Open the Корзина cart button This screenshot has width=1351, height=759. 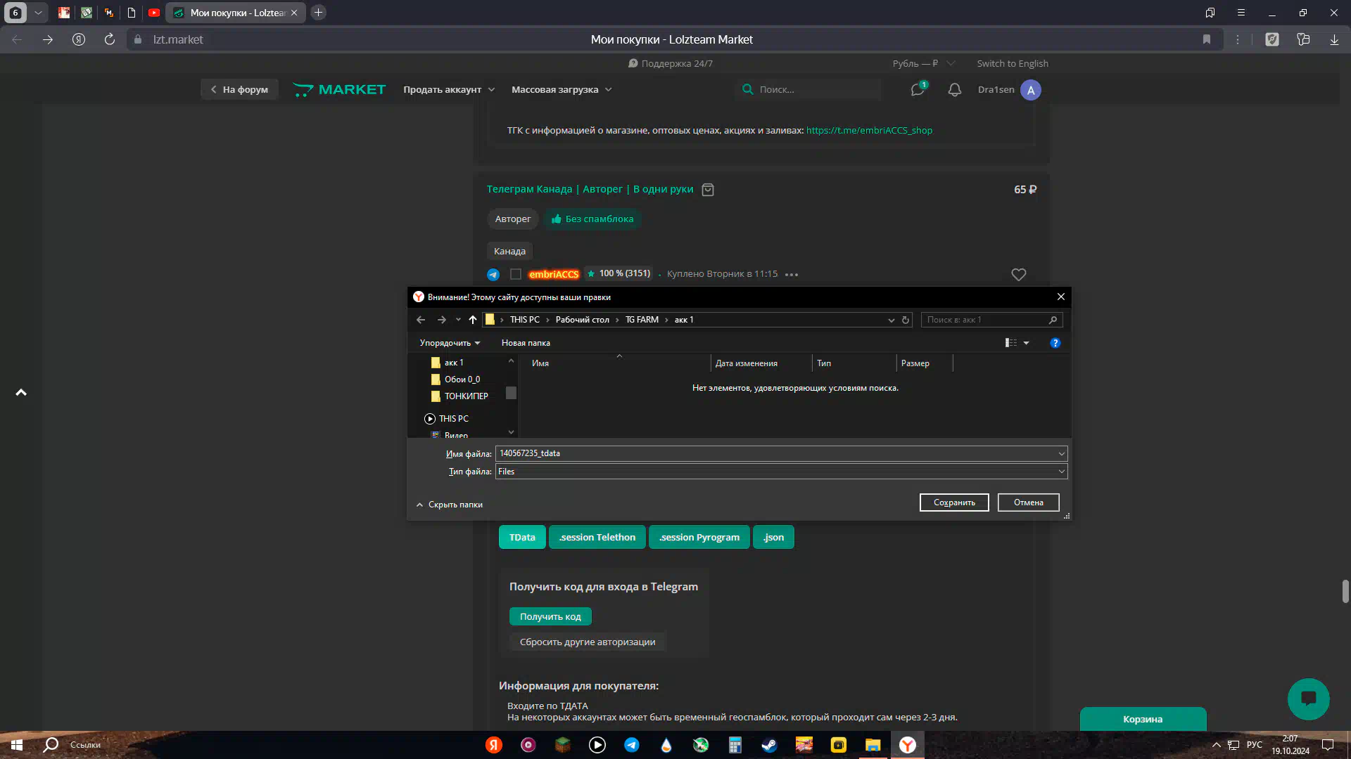click(1143, 719)
